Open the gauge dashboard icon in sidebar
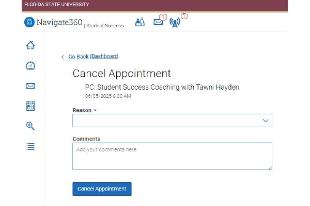The image size is (310, 206). (30, 65)
